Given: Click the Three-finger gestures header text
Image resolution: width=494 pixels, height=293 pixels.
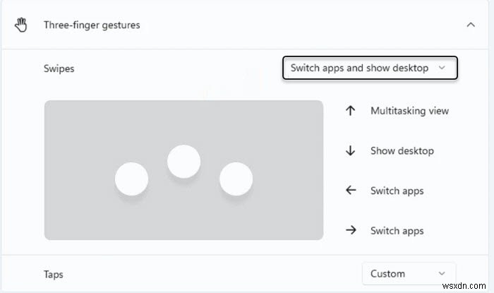Looking at the screenshot, I should coord(92,25).
